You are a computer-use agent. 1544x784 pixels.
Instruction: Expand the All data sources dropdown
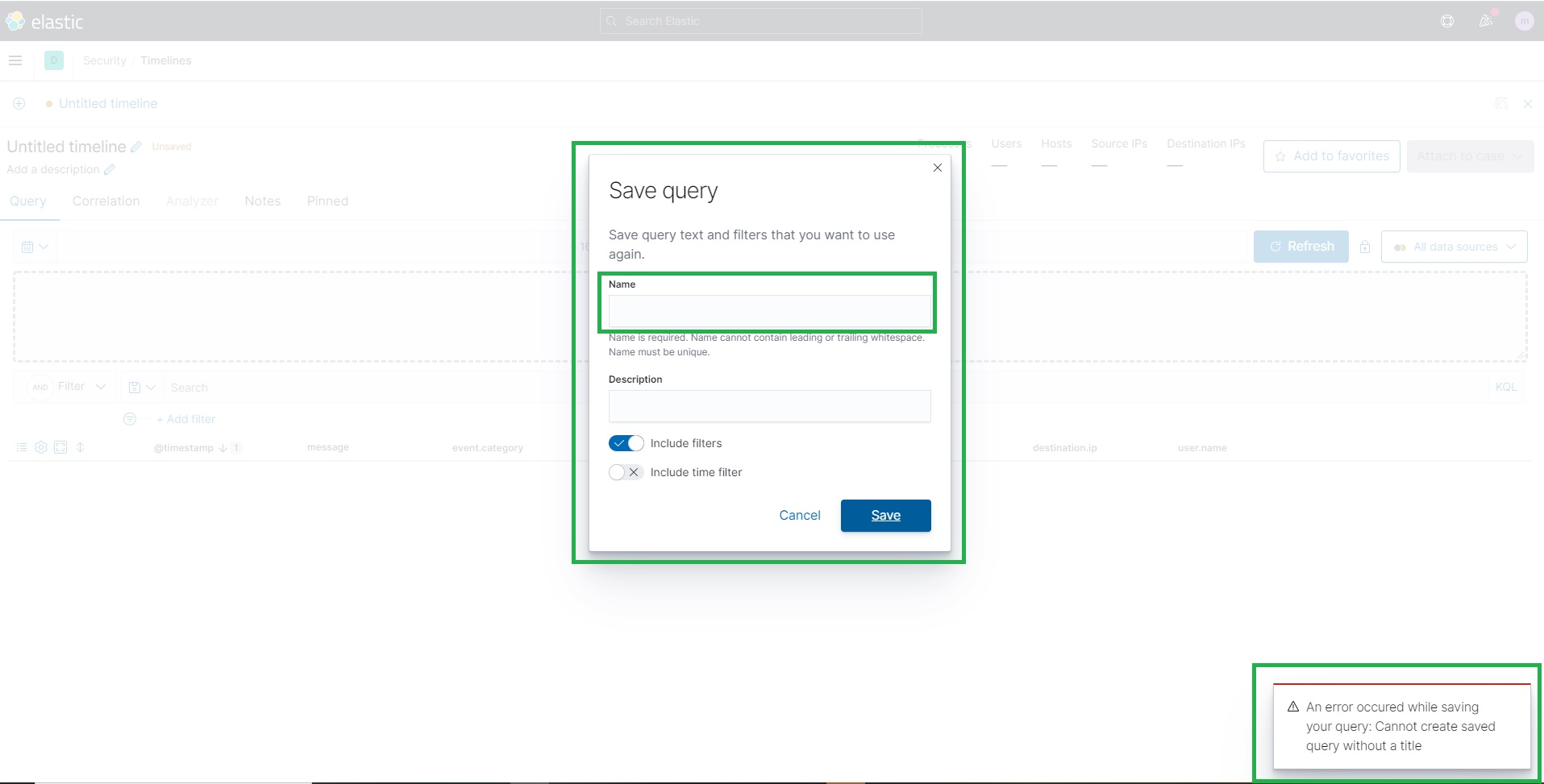point(1455,247)
